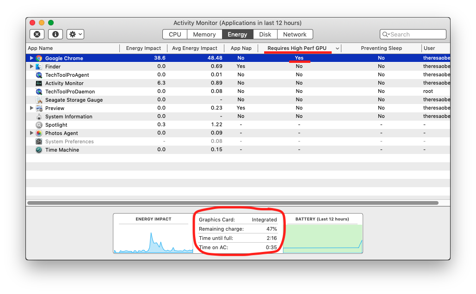Click Finder's App Nap 'Yes' value
This screenshot has width=476, height=294.
[x=241, y=66]
